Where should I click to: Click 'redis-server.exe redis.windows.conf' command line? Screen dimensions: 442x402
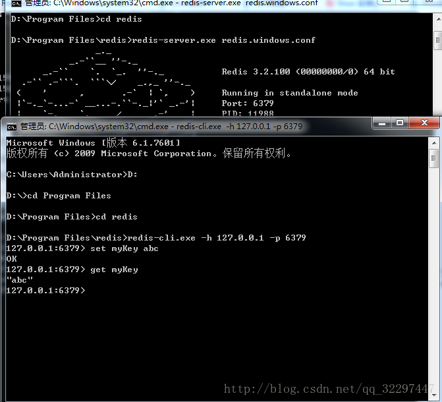[163, 40]
